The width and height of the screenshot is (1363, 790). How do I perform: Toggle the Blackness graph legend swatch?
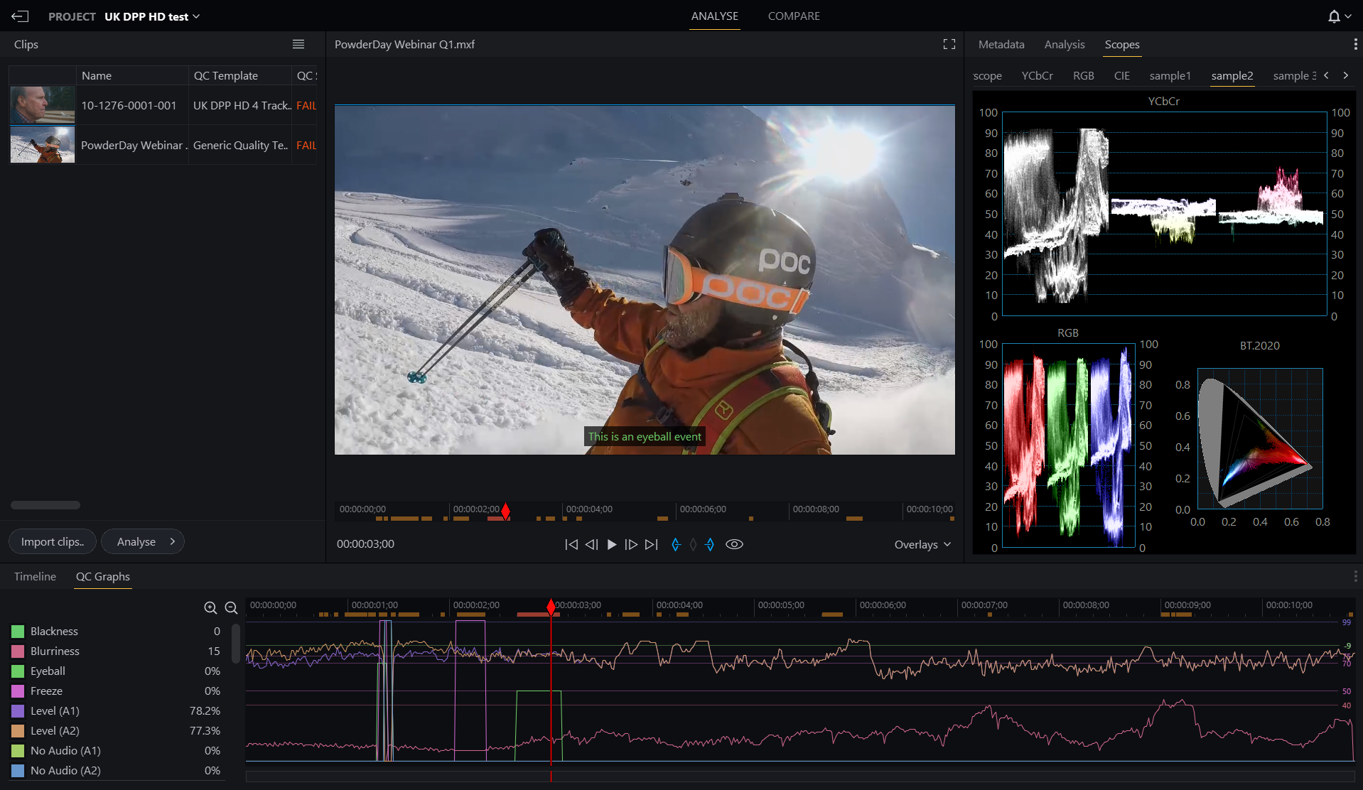18,631
